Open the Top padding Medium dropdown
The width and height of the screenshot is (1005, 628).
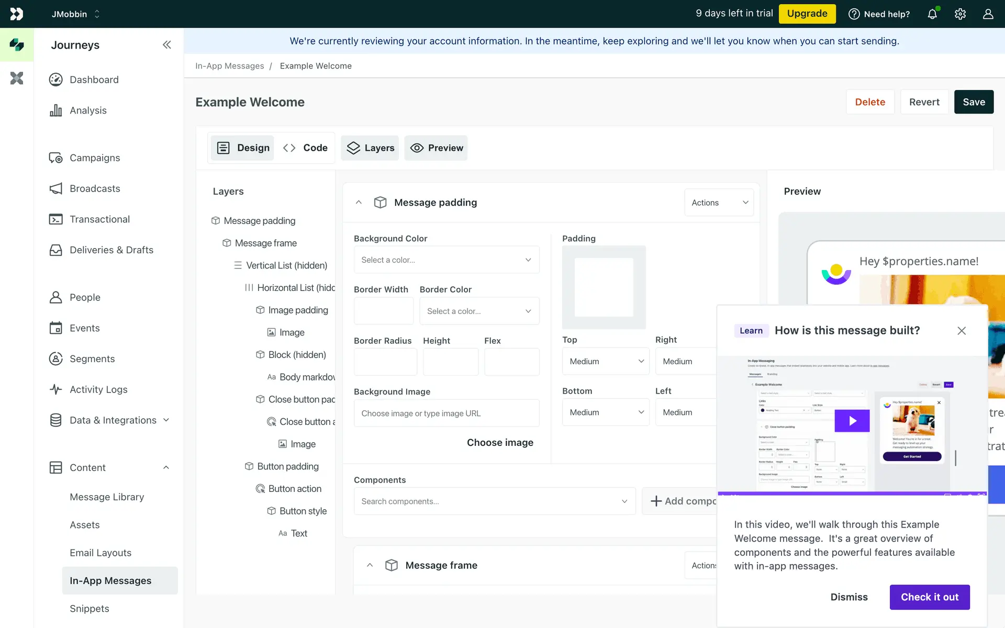606,362
